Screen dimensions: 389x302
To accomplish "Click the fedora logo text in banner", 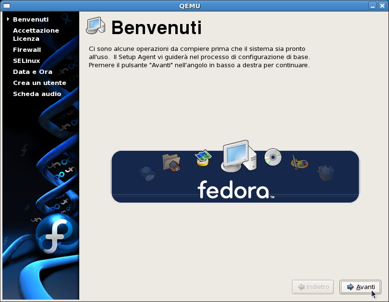I will (236, 190).
